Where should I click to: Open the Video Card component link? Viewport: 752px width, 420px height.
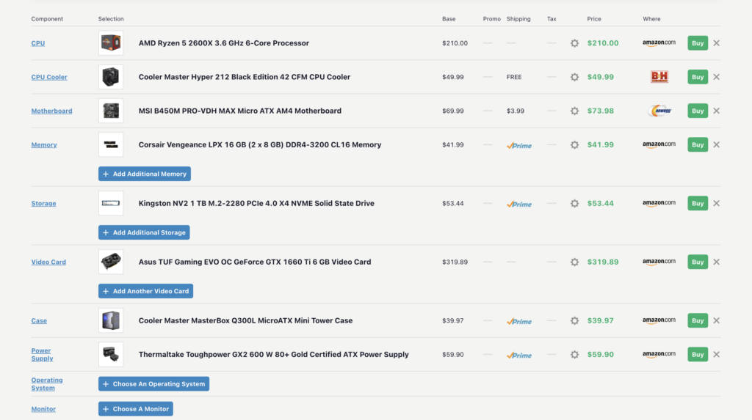[x=48, y=262]
